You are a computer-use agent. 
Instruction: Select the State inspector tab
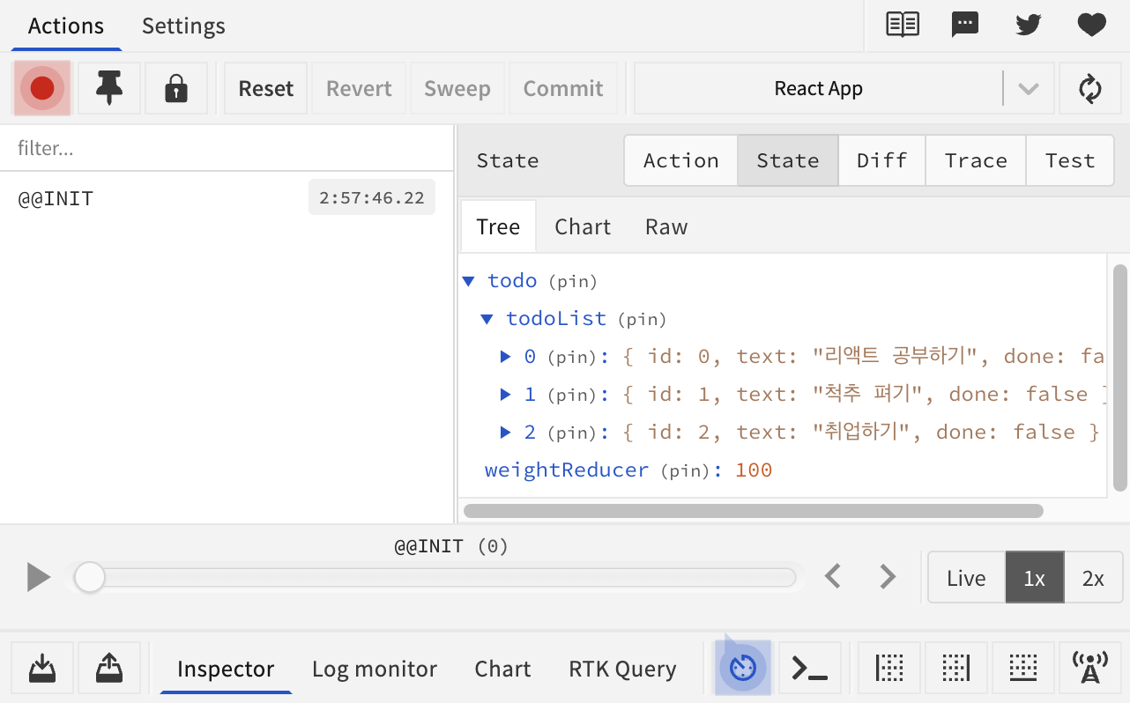(788, 160)
